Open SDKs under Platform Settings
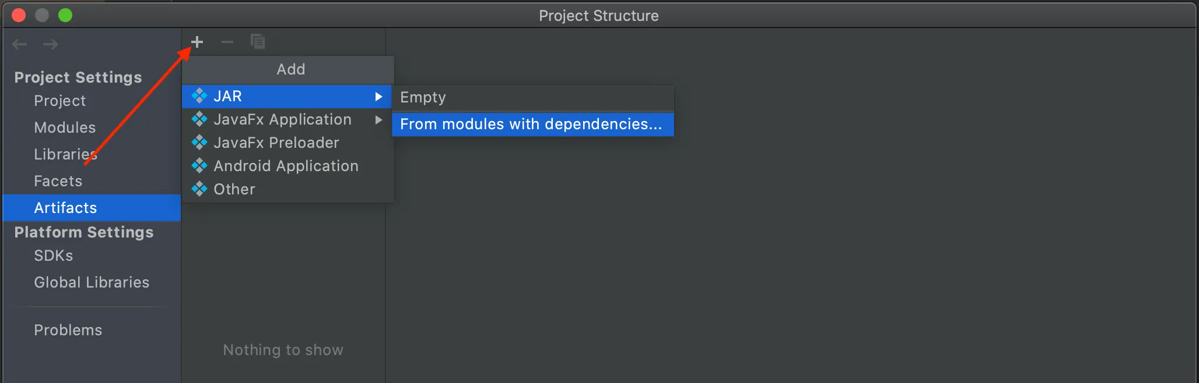 [x=53, y=255]
